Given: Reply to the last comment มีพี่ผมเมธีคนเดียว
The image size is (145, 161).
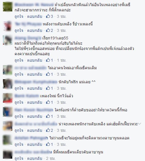Looking at the screenshot, I should (x=35, y=158).
